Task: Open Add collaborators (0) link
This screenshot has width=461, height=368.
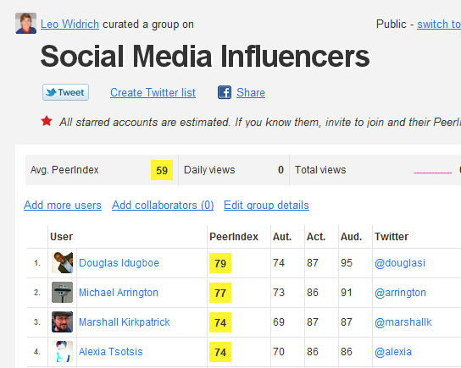Action: tap(163, 205)
